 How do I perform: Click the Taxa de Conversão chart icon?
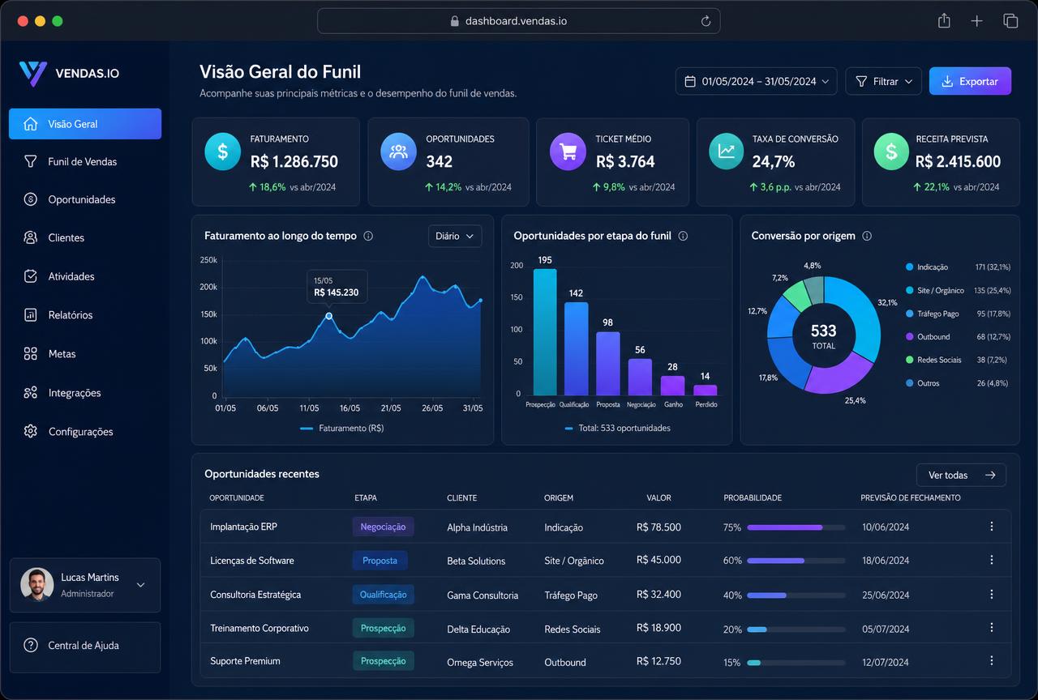point(727,152)
